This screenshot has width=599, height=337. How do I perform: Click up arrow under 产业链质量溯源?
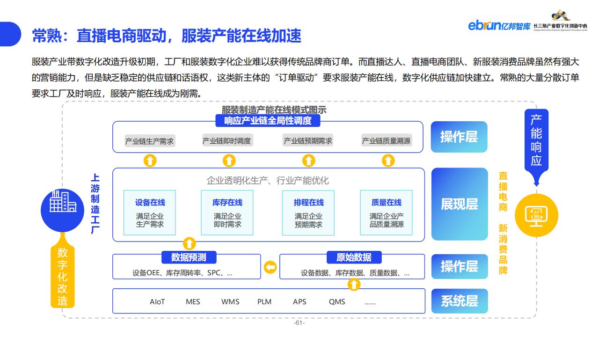click(x=388, y=161)
